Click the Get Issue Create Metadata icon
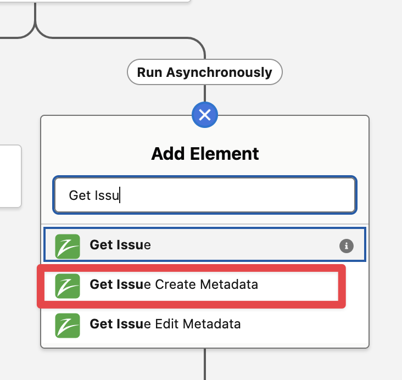Image resolution: width=402 pixels, height=380 pixels. pos(68,285)
